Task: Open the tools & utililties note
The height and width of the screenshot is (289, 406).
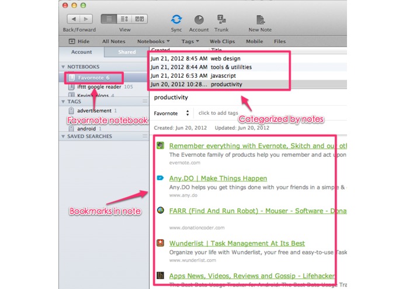Action: pyautogui.click(x=249, y=67)
